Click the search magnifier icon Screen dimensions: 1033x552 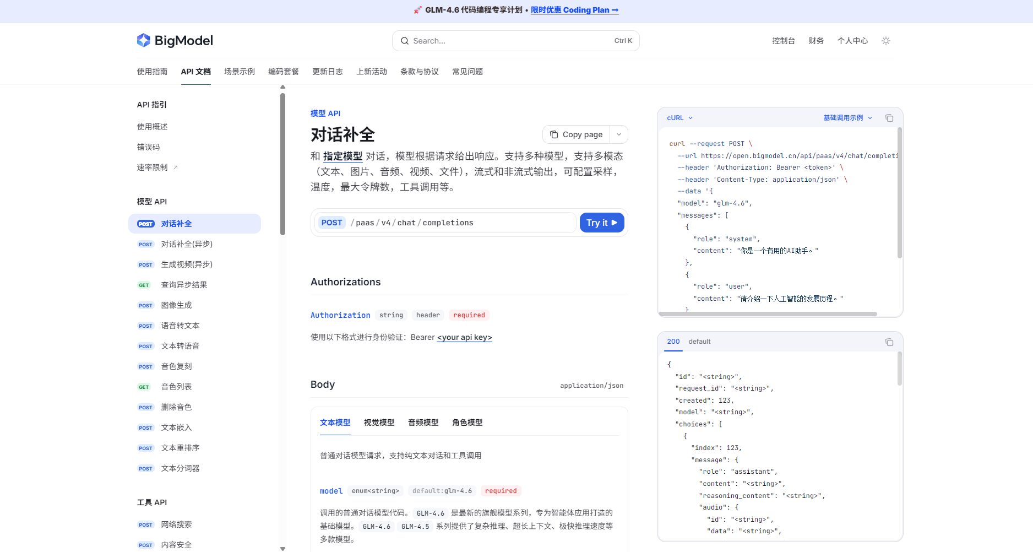[x=405, y=41]
